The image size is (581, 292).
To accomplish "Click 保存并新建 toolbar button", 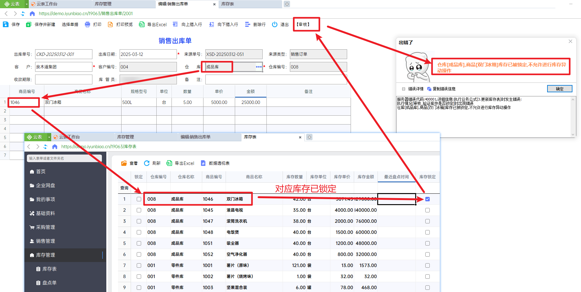I will pos(41,24).
